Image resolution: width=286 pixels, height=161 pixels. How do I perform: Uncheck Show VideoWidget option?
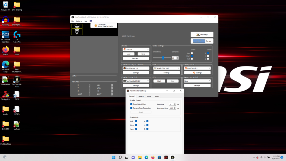[131, 104]
